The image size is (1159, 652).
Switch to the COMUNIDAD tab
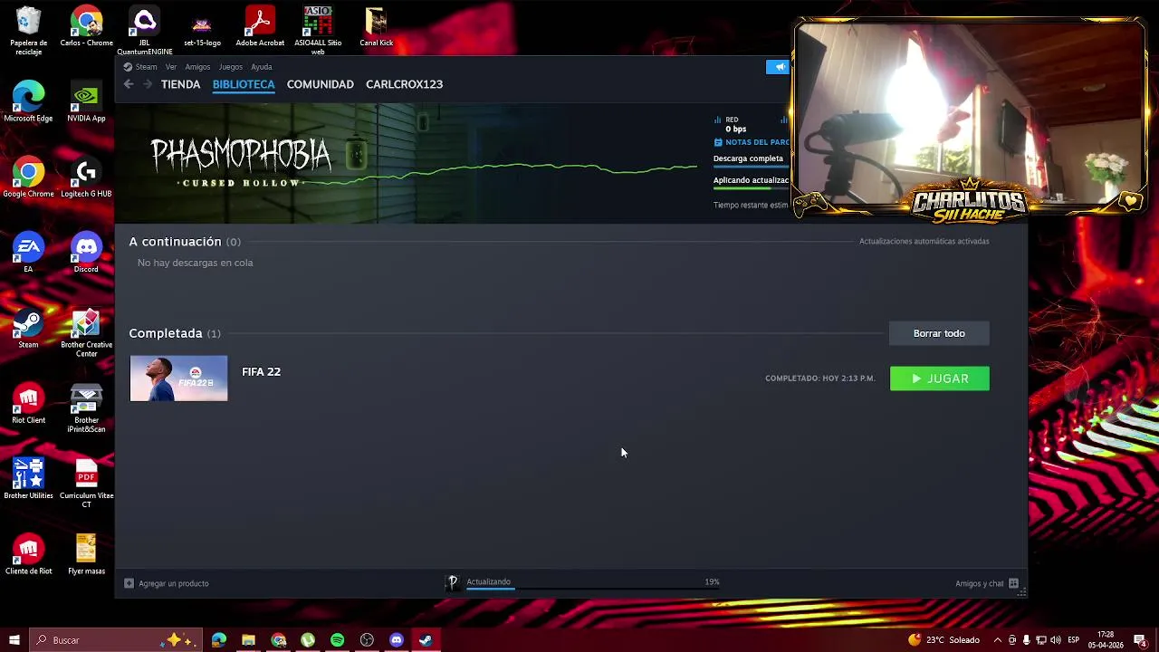320,84
